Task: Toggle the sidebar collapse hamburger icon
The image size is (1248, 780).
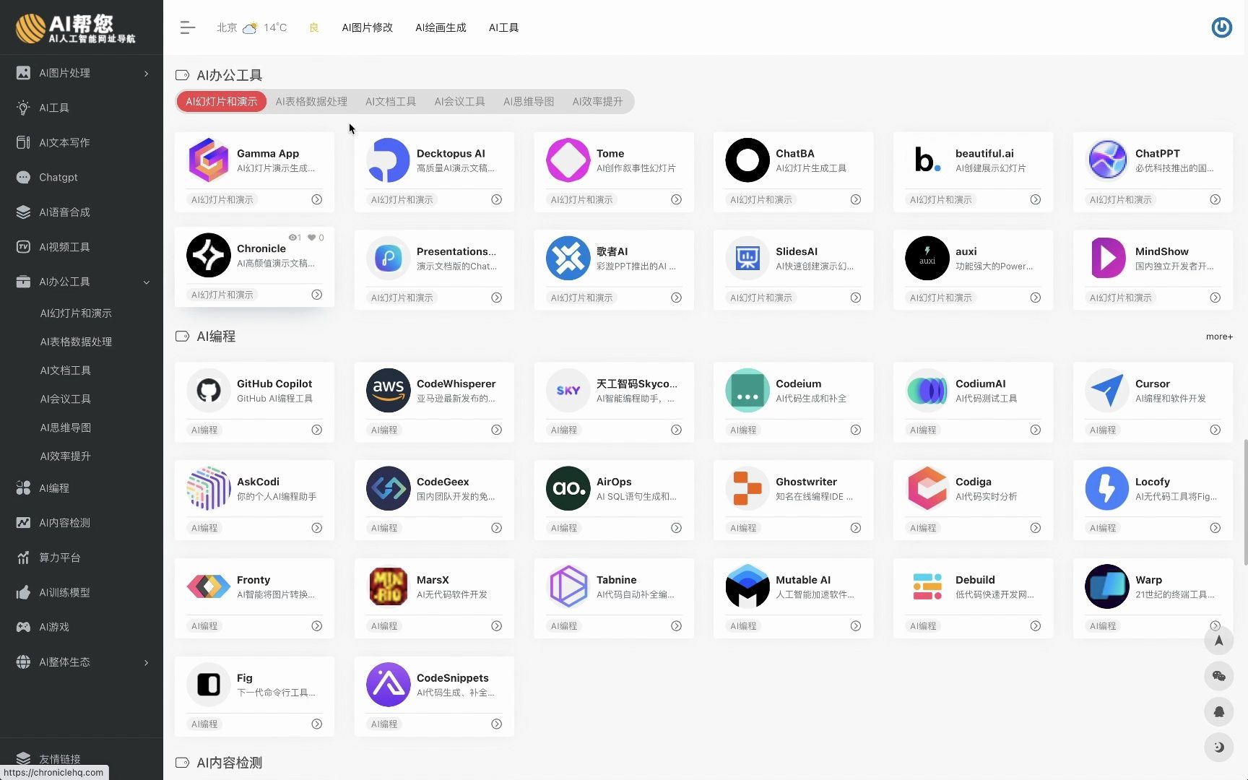Action: pos(187,27)
